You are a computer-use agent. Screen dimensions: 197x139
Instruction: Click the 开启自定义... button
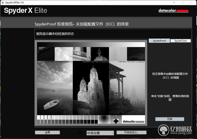[x=131, y=133]
